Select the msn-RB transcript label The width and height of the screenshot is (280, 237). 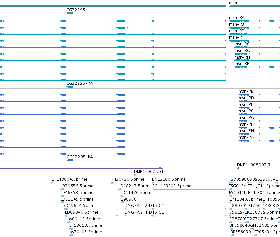pos(237,24)
